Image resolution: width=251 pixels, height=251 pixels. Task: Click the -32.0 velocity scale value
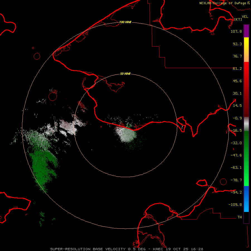pyautogui.click(x=236, y=143)
